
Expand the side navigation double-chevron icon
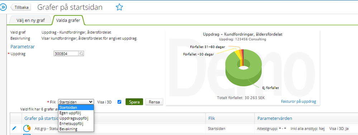coord(4,7)
